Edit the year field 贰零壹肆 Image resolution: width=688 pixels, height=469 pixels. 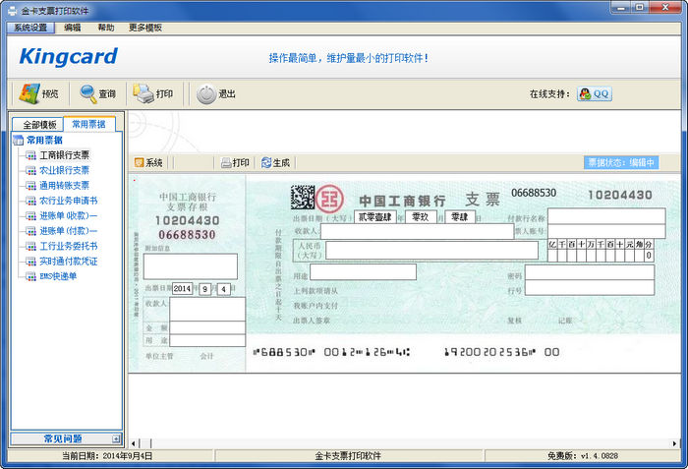pos(375,217)
